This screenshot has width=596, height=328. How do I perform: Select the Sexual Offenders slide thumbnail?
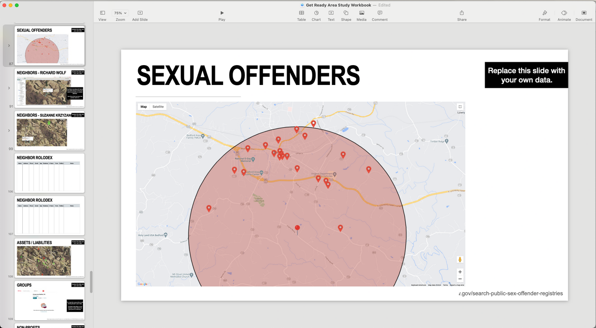tap(49, 46)
